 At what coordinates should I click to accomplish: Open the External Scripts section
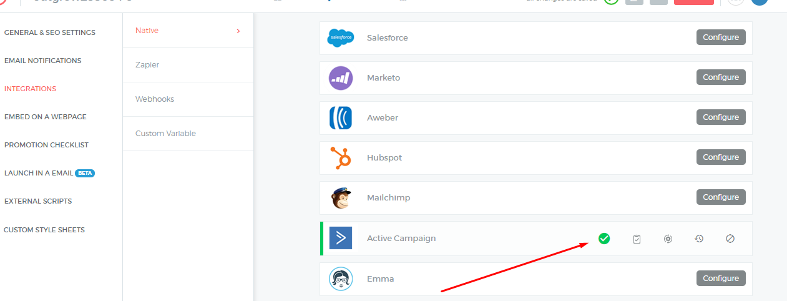[x=38, y=201]
